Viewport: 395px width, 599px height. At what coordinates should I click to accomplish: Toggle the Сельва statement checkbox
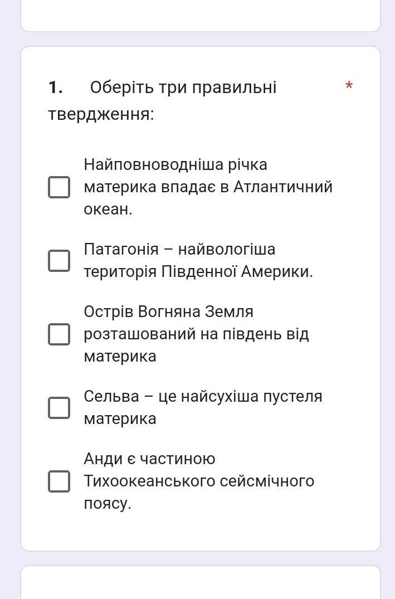(59, 407)
